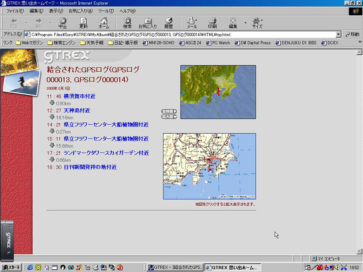This screenshot has height=272, width=363.
Task: Expand the Edit (編集) button dropdown arrow
Action: click(x=245, y=23)
